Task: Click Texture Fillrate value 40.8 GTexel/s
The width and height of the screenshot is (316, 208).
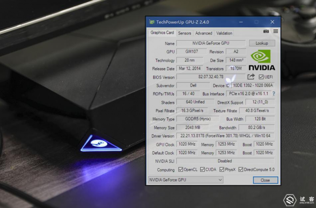Action: 257,111
